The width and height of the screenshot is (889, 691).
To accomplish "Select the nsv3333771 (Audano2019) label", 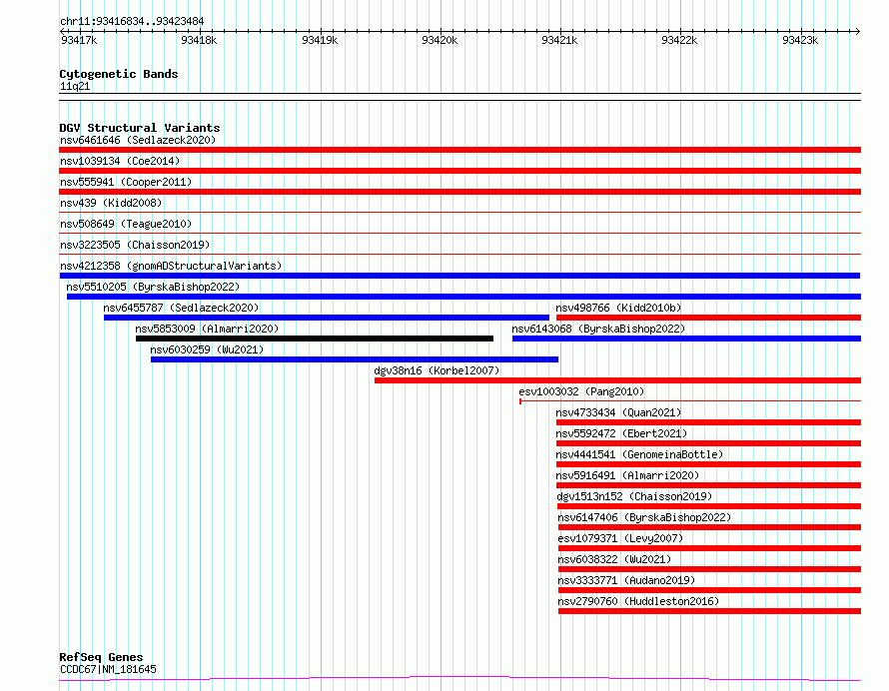I will (x=626, y=580).
